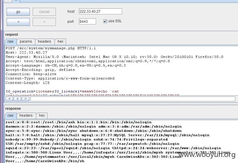
Task: Click previous match < button in search bar
Action: 17,99
